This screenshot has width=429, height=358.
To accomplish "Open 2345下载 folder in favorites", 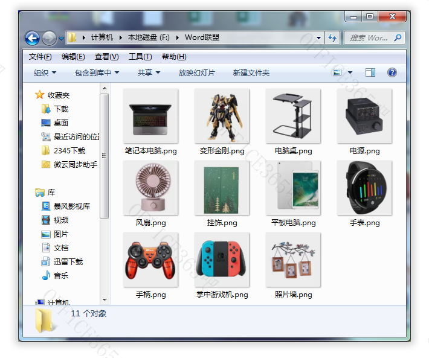I will point(63,150).
